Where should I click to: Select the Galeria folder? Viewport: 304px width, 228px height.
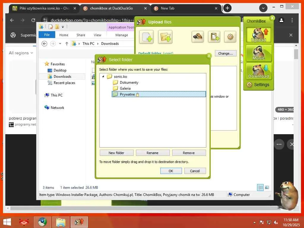point(125,88)
